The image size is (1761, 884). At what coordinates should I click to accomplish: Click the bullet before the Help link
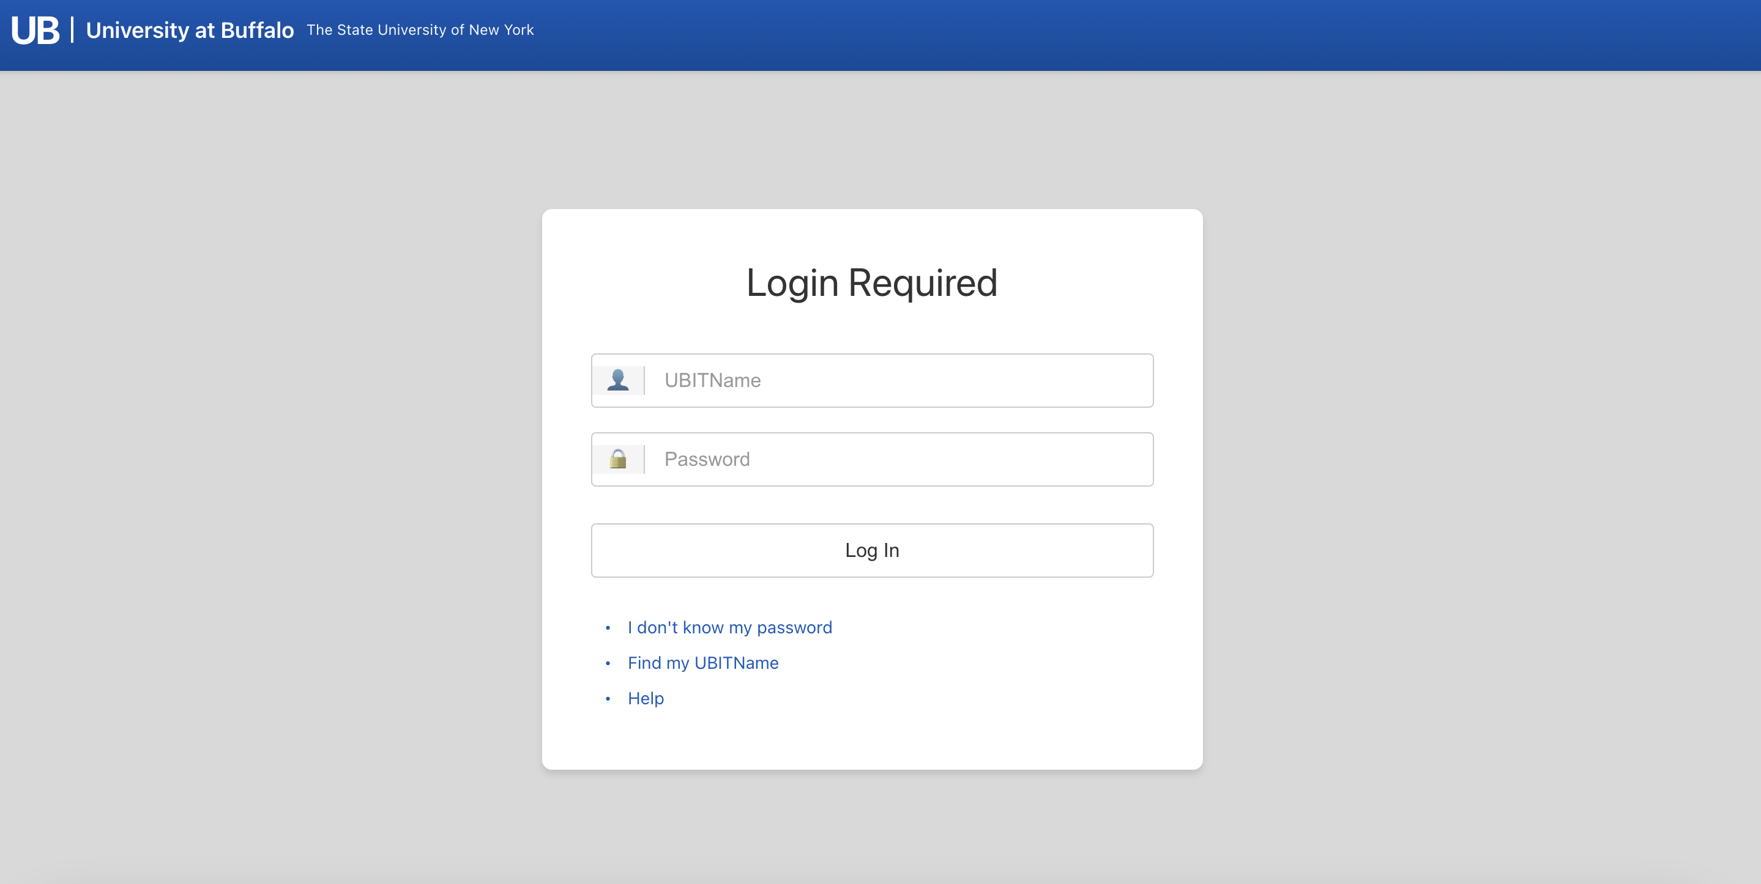tap(608, 699)
